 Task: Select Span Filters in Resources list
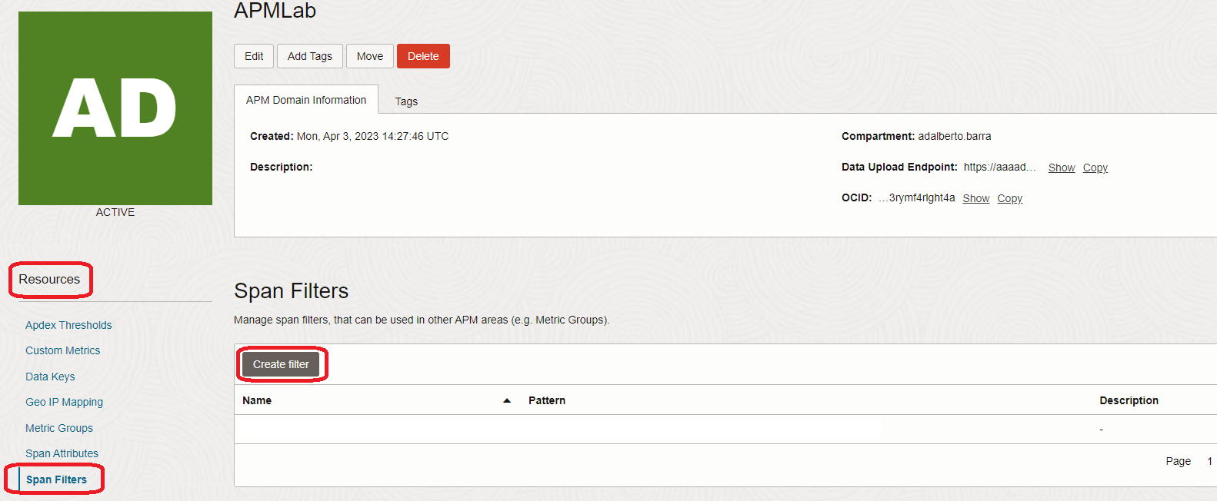click(56, 479)
